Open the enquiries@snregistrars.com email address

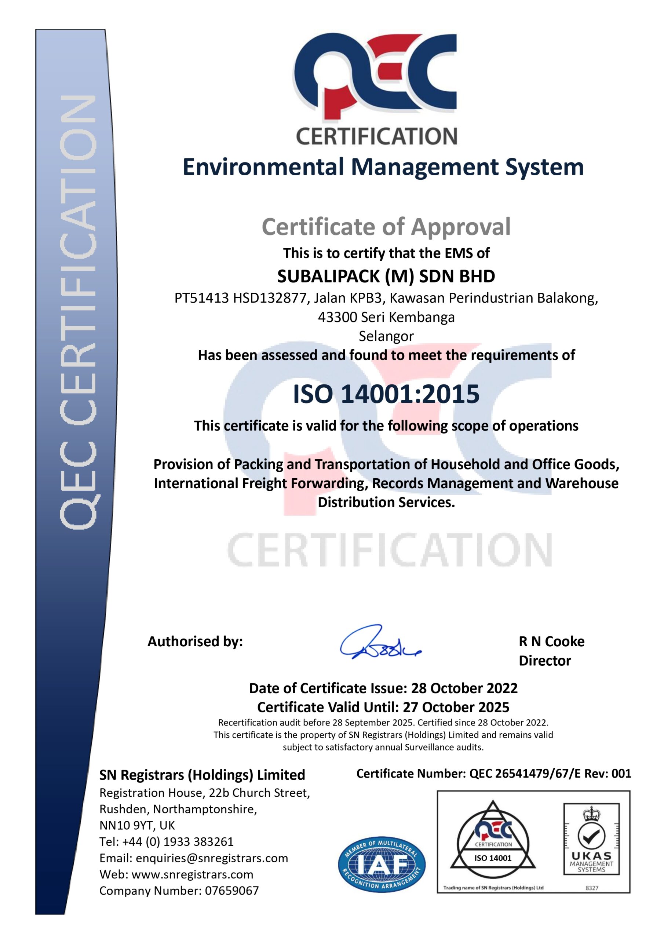point(212,858)
